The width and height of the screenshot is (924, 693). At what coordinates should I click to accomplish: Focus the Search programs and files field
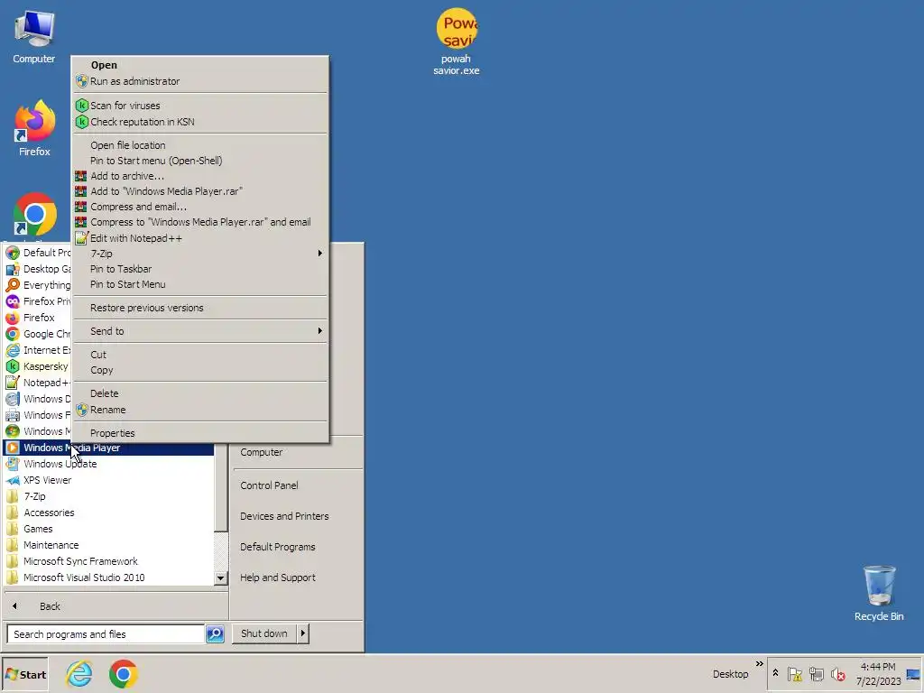pos(106,634)
